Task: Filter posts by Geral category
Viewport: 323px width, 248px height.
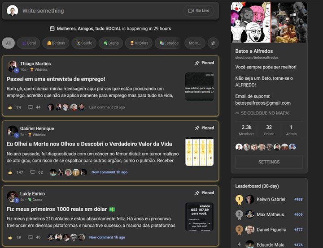Action: 29,43
